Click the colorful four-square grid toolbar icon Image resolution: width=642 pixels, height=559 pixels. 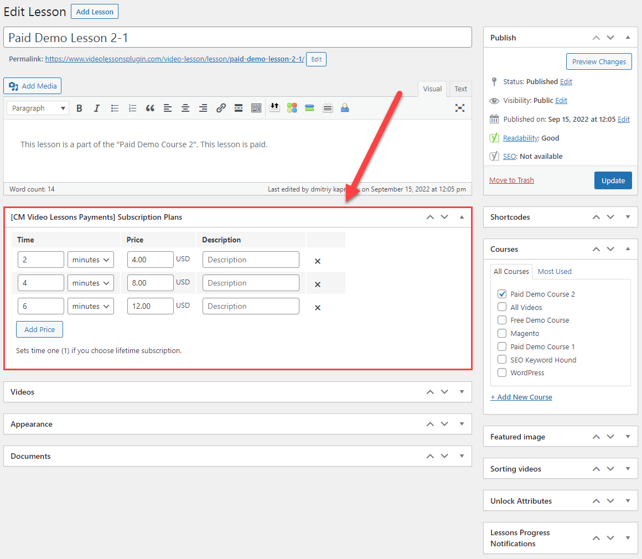[x=292, y=108]
